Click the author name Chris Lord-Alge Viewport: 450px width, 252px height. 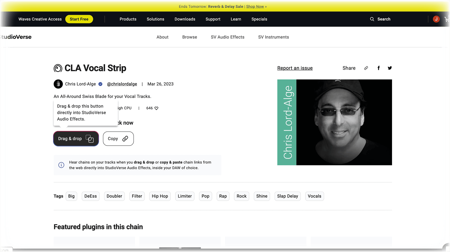tap(80, 84)
